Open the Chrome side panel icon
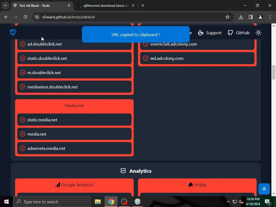Viewport: 276px width, 207px height. [x=251, y=17]
